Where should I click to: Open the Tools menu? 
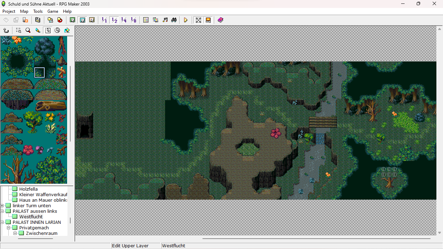coord(38,11)
